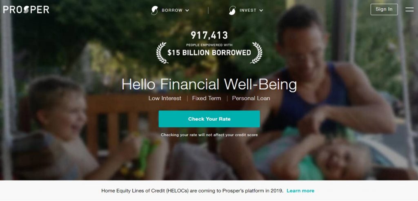Expand the Borrow dropdown chevron
The height and width of the screenshot is (201, 418).
point(187,10)
